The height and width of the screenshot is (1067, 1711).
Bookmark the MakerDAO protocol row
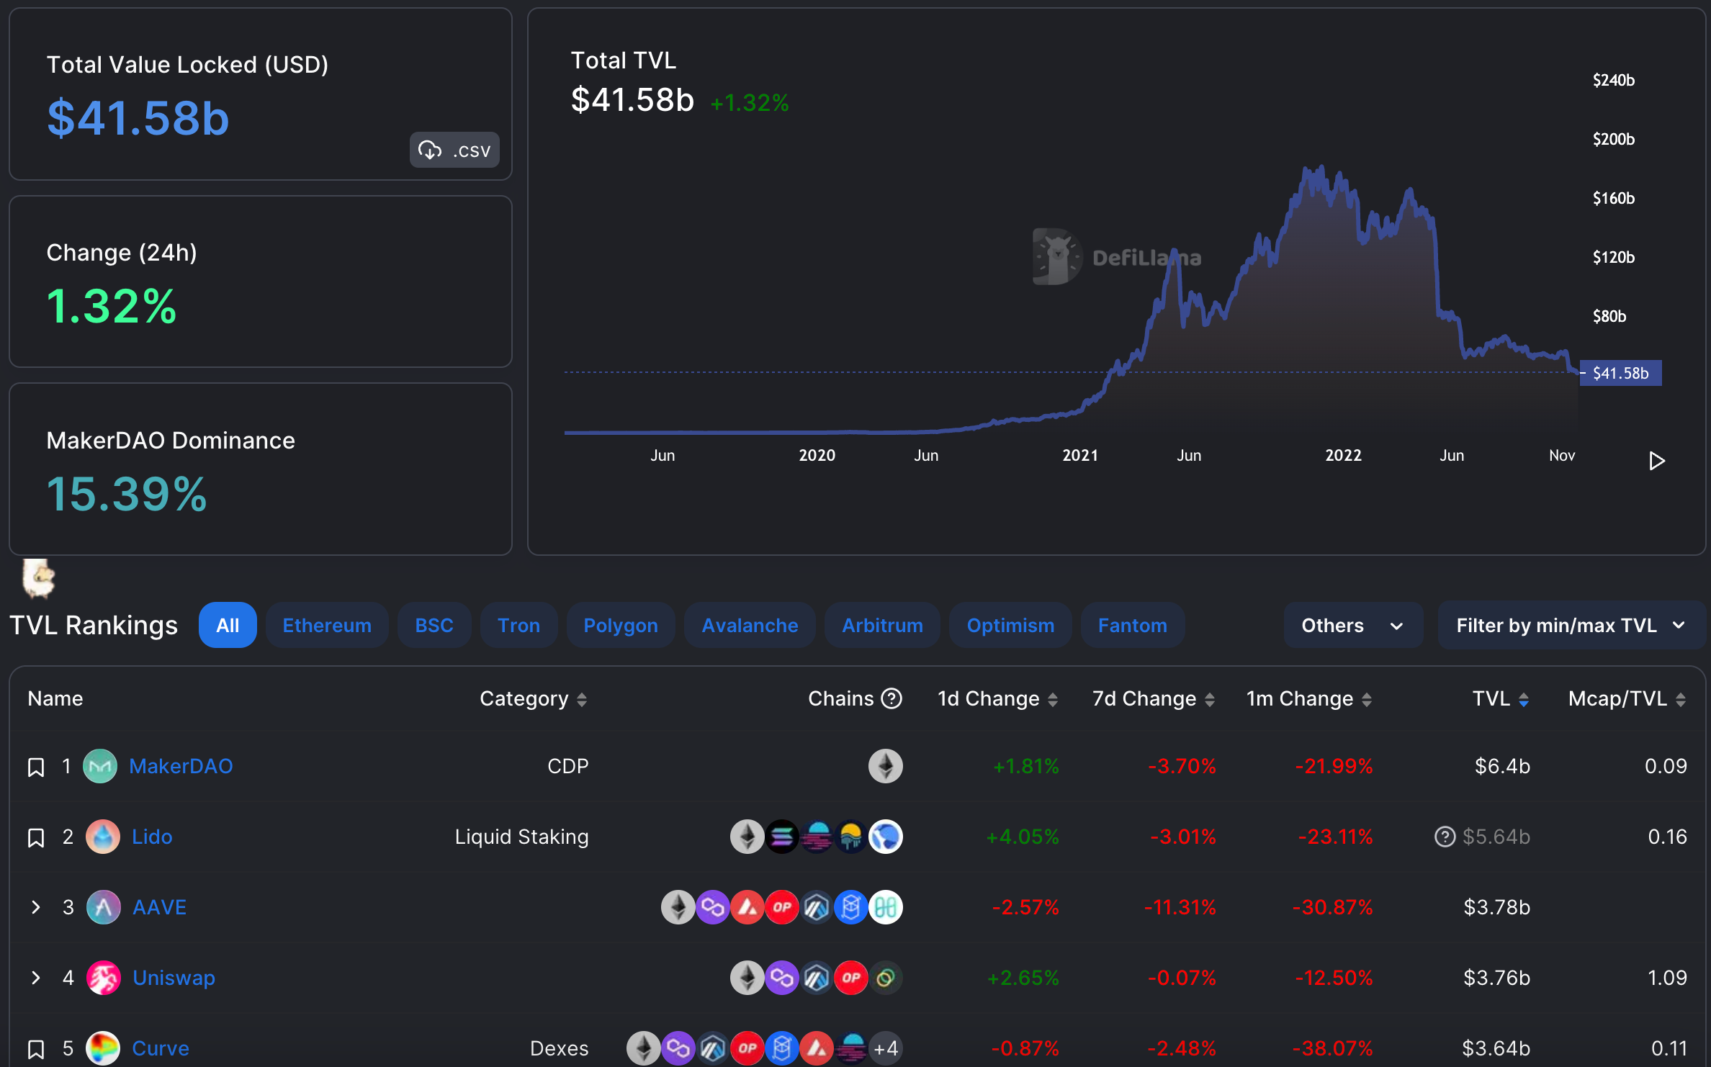click(36, 767)
